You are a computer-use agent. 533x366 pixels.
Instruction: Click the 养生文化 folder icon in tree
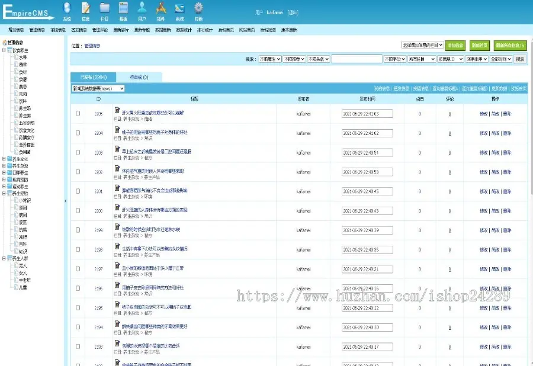point(9,159)
